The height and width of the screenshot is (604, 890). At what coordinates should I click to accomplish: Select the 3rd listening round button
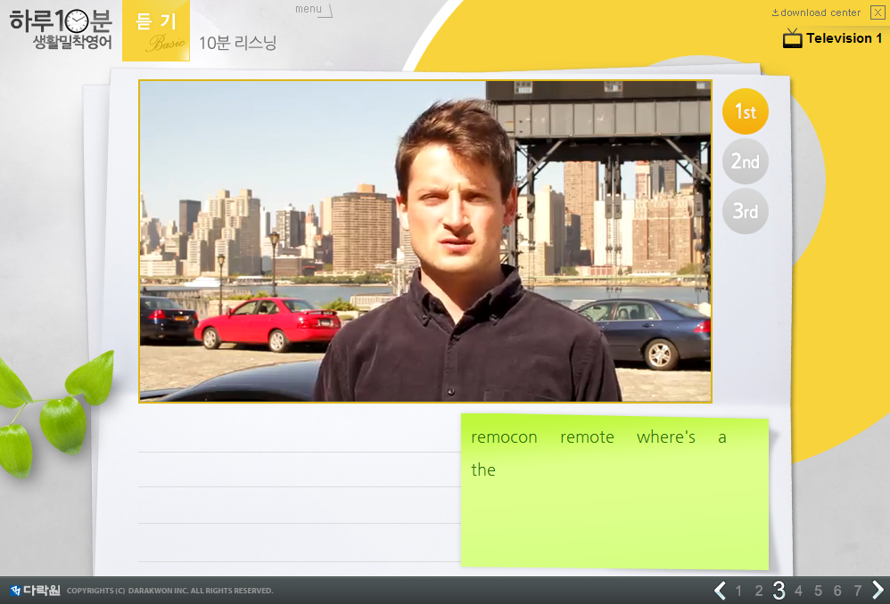point(745,212)
